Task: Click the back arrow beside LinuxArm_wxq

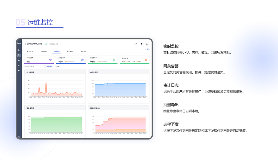Action: click(25, 44)
